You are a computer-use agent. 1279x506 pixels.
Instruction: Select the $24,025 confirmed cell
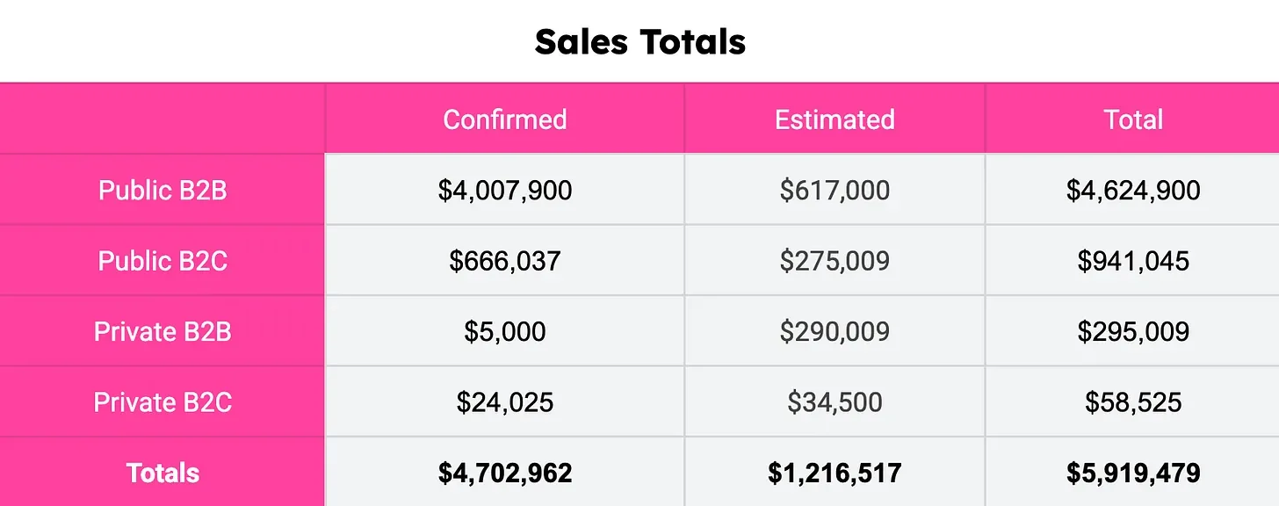505,402
